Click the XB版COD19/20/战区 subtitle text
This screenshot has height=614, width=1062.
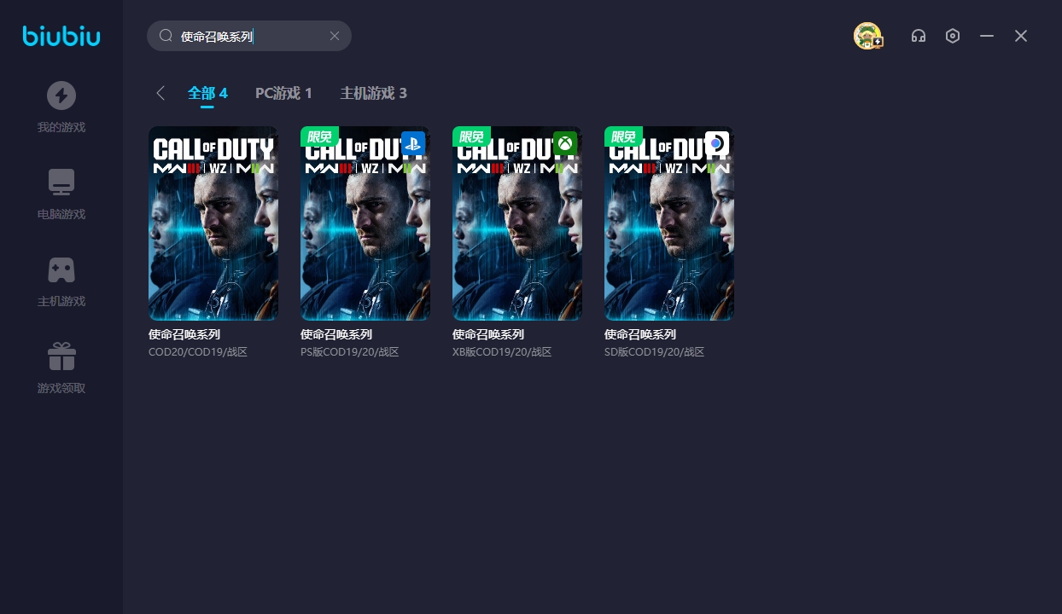pos(502,352)
